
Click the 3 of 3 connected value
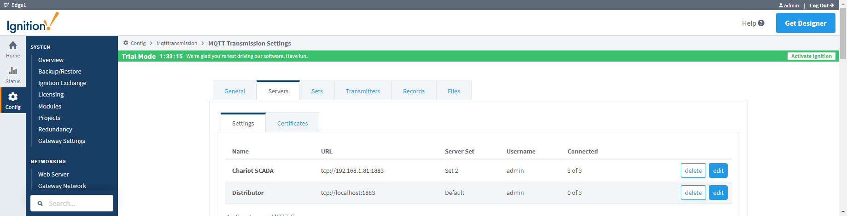pyautogui.click(x=574, y=171)
